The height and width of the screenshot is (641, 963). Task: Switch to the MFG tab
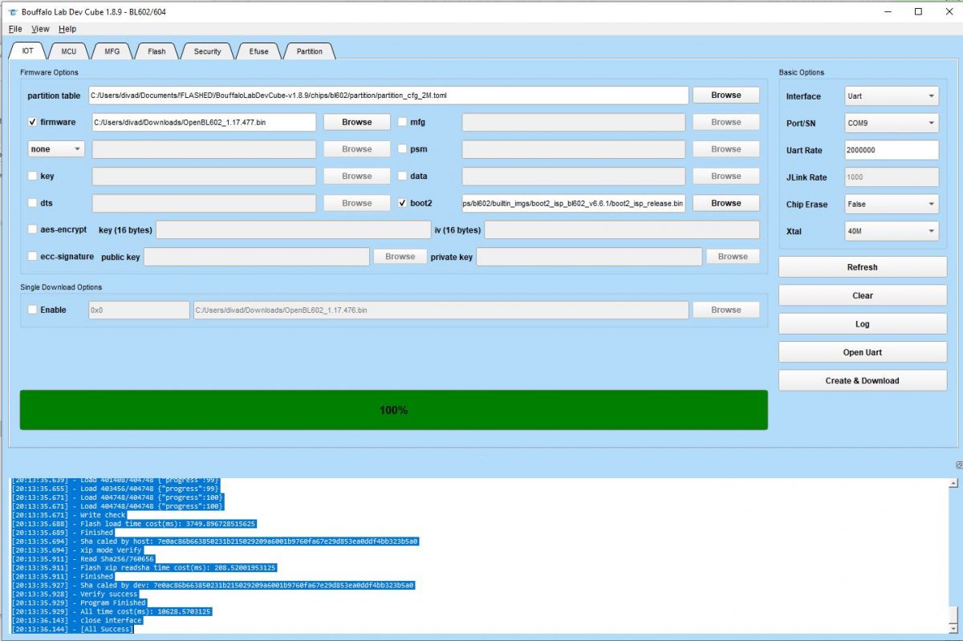click(x=112, y=51)
